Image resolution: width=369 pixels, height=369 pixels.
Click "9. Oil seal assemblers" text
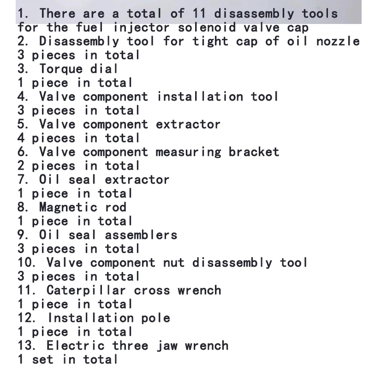(97, 235)
